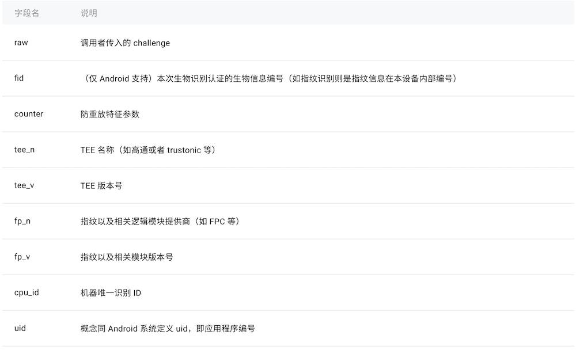This screenshot has width=576, height=350.
Task: Select the uid field name
Action: (20, 328)
